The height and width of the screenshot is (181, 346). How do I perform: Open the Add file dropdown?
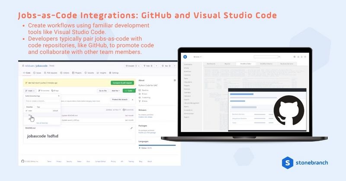click(x=115, y=90)
